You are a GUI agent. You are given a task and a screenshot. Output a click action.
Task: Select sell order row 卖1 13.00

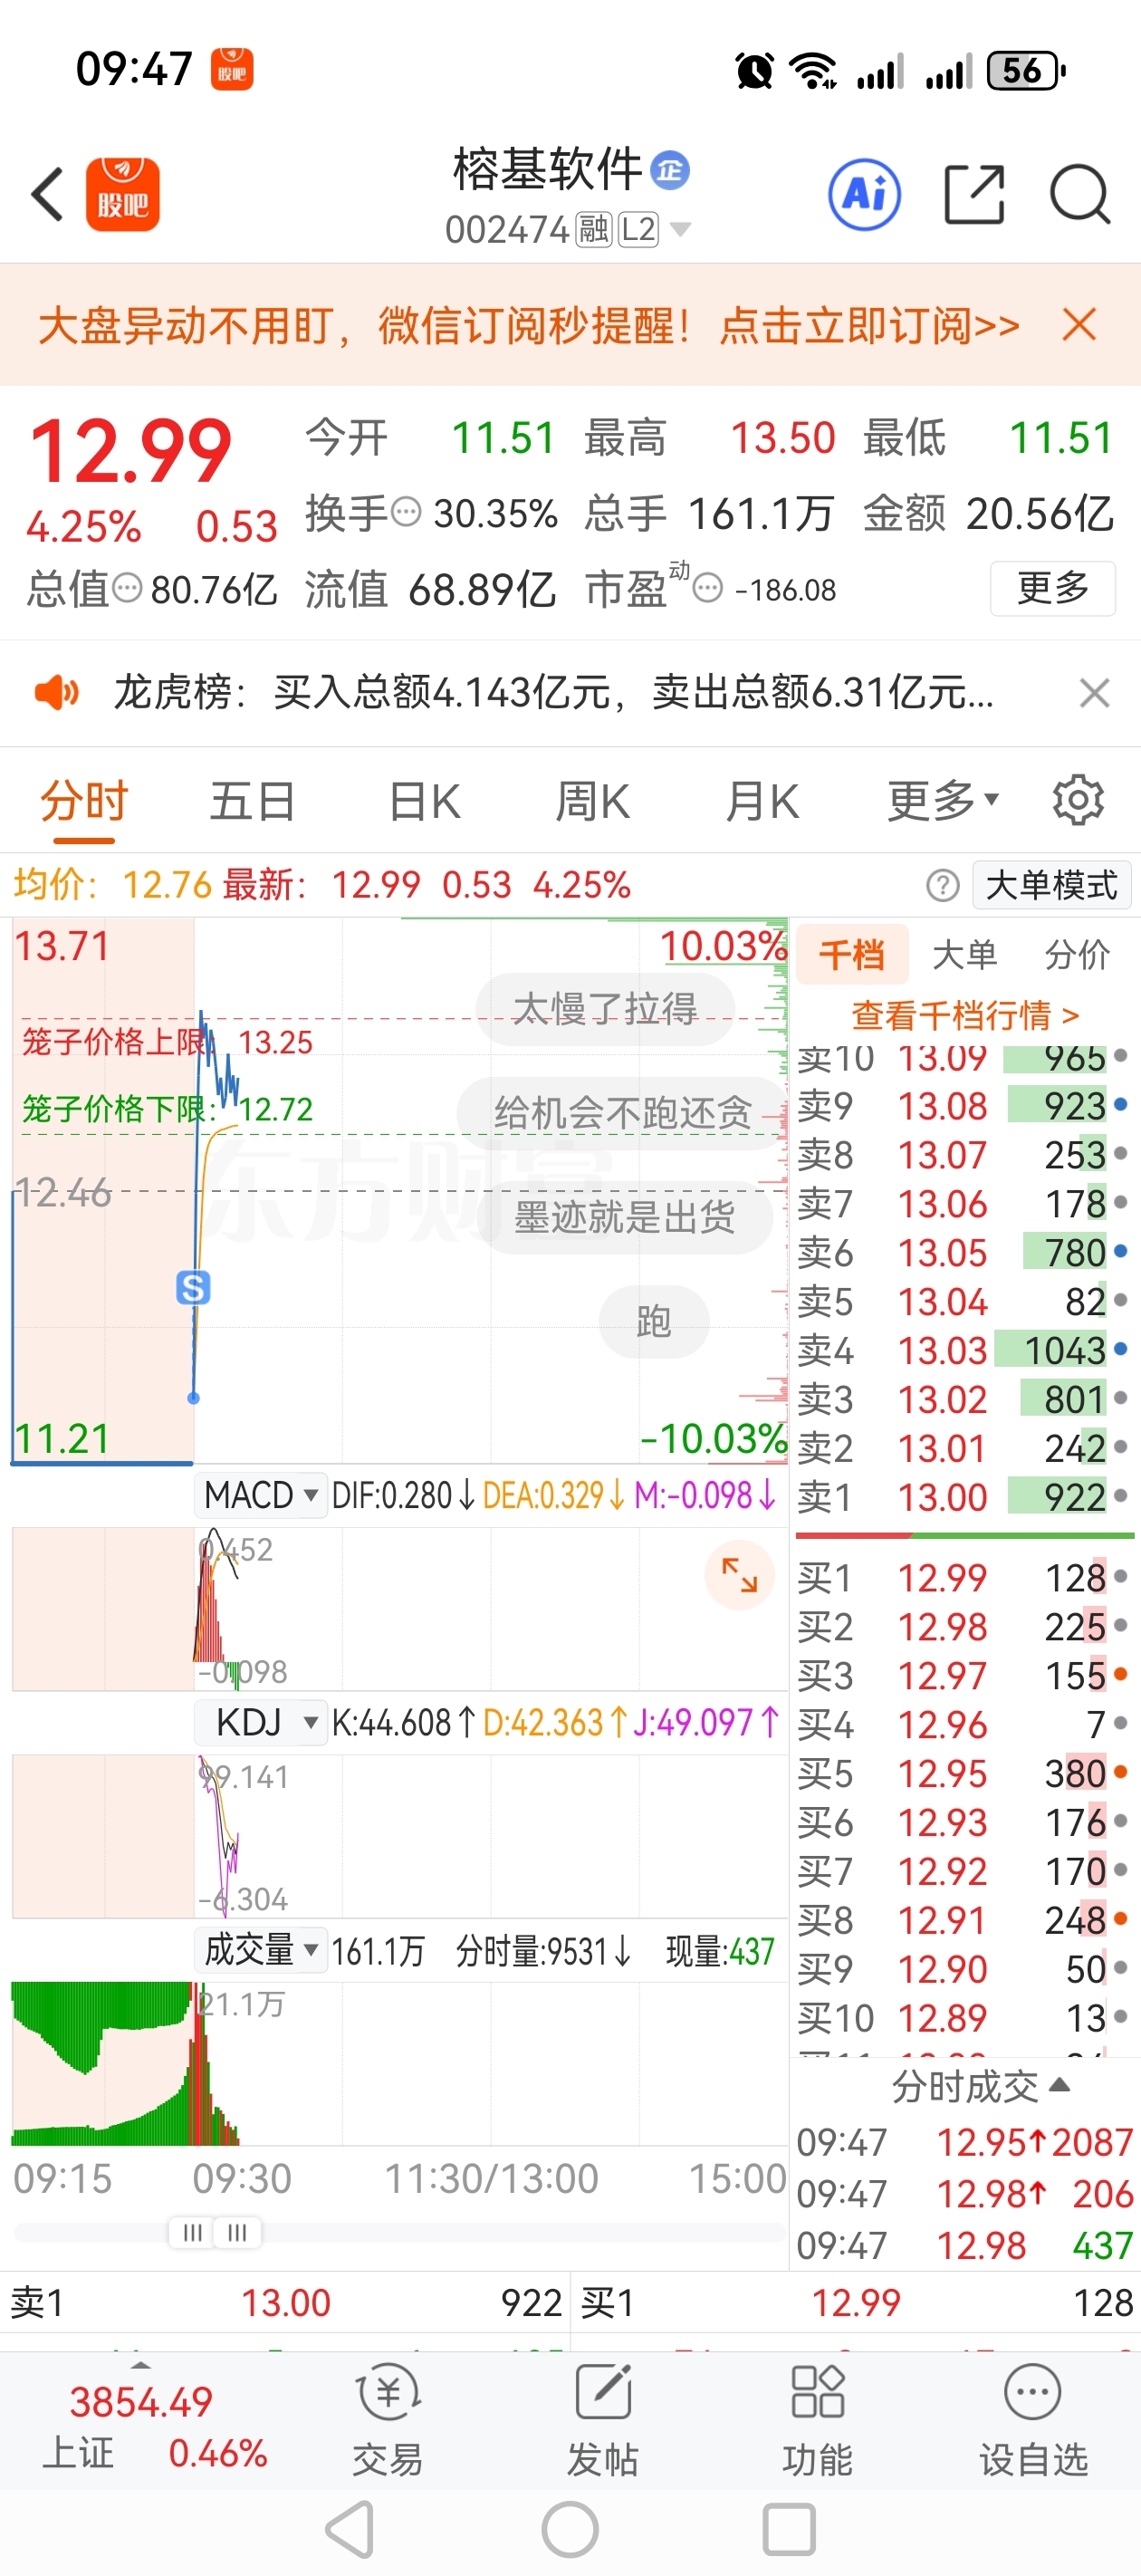pos(964,1497)
